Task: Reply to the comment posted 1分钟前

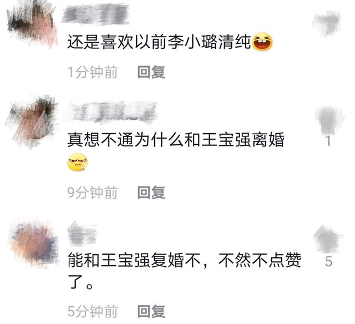Action: [x=151, y=72]
